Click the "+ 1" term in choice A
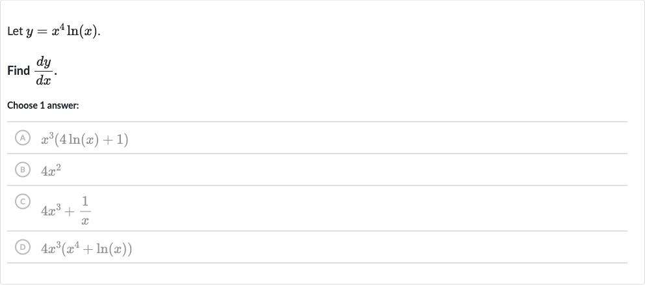This screenshot has height=285, width=645. (118, 140)
